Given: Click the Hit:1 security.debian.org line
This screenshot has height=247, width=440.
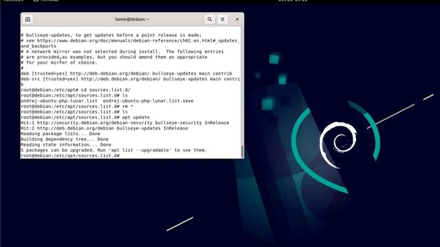Looking at the screenshot, I should pyautogui.click(x=125, y=123).
